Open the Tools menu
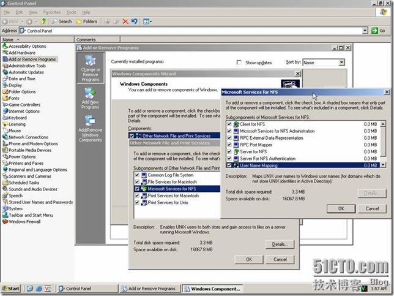 click(x=72, y=12)
